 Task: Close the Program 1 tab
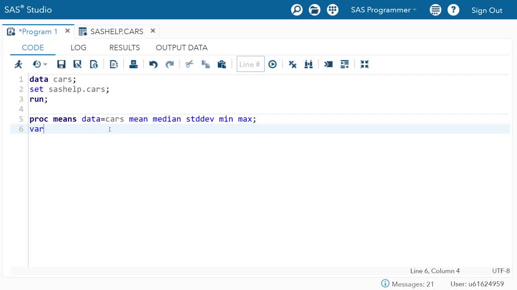(67, 31)
